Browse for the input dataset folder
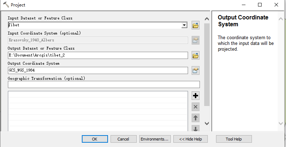The width and height of the screenshot is (286, 147). pos(196,25)
